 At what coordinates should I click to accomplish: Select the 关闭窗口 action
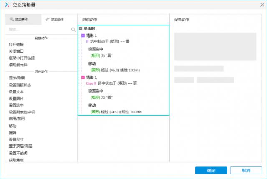tap(16, 51)
